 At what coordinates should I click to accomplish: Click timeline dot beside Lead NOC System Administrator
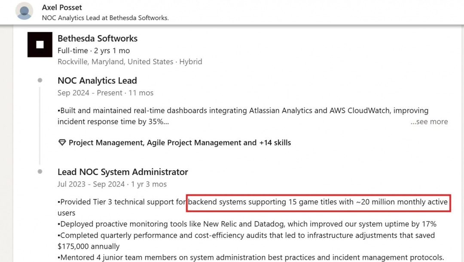pyautogui.click(x=40, y=172)
